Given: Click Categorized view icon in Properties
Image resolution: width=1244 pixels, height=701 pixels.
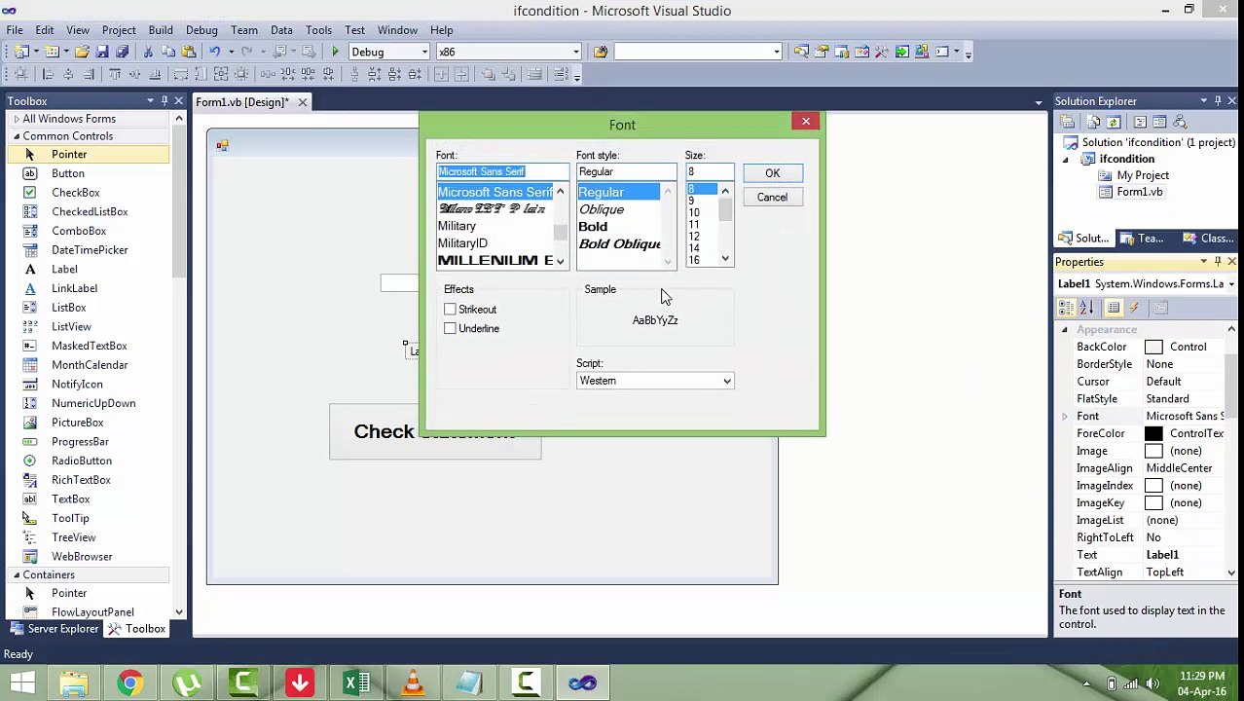Looking at the screenshot, I should pos(1068,308).
